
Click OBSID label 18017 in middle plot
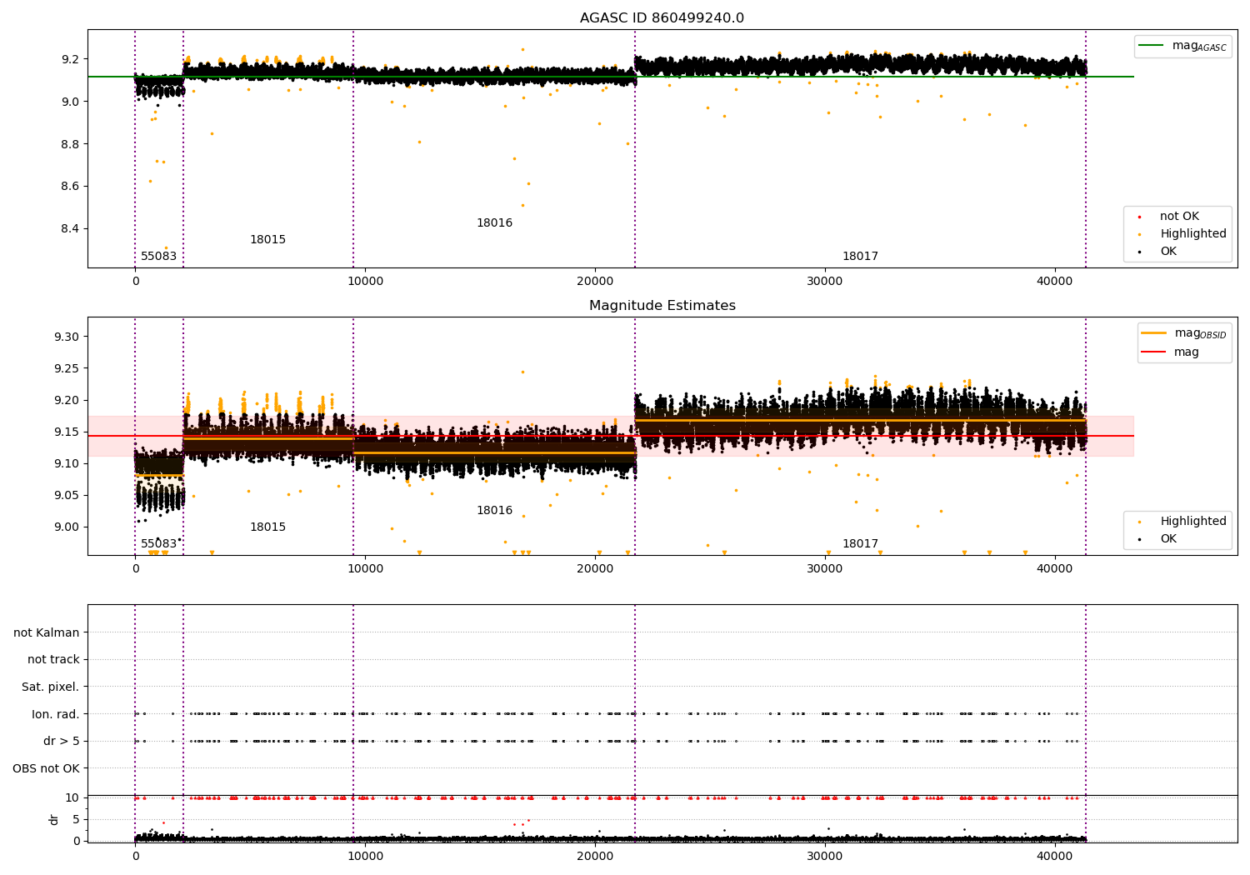tap(860, 544)
